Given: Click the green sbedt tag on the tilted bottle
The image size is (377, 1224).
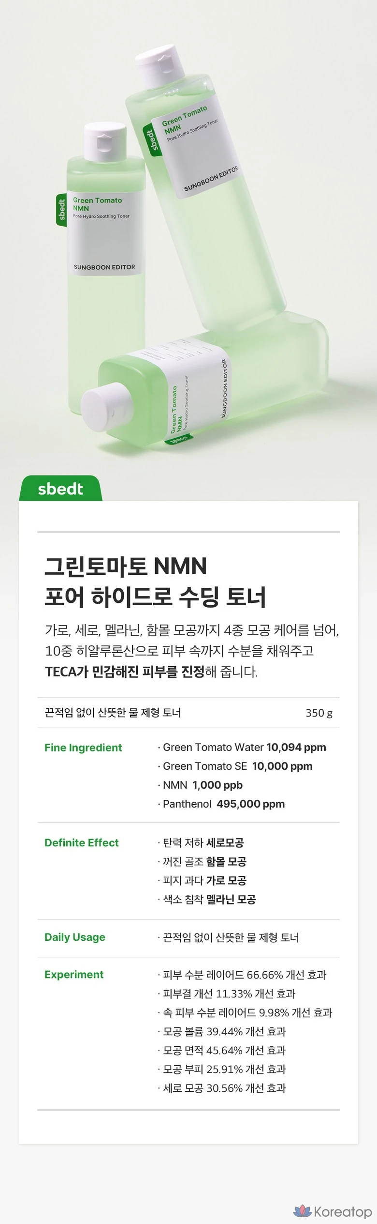Looking at the screenshot, I should click(151, 140).
